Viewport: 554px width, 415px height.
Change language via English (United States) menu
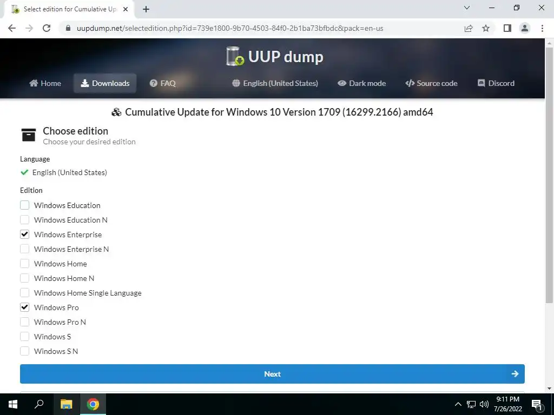tap(275, 83)
